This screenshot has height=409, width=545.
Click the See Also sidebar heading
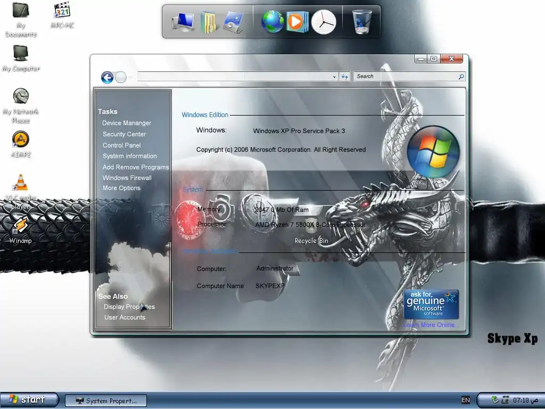point(113,297)
